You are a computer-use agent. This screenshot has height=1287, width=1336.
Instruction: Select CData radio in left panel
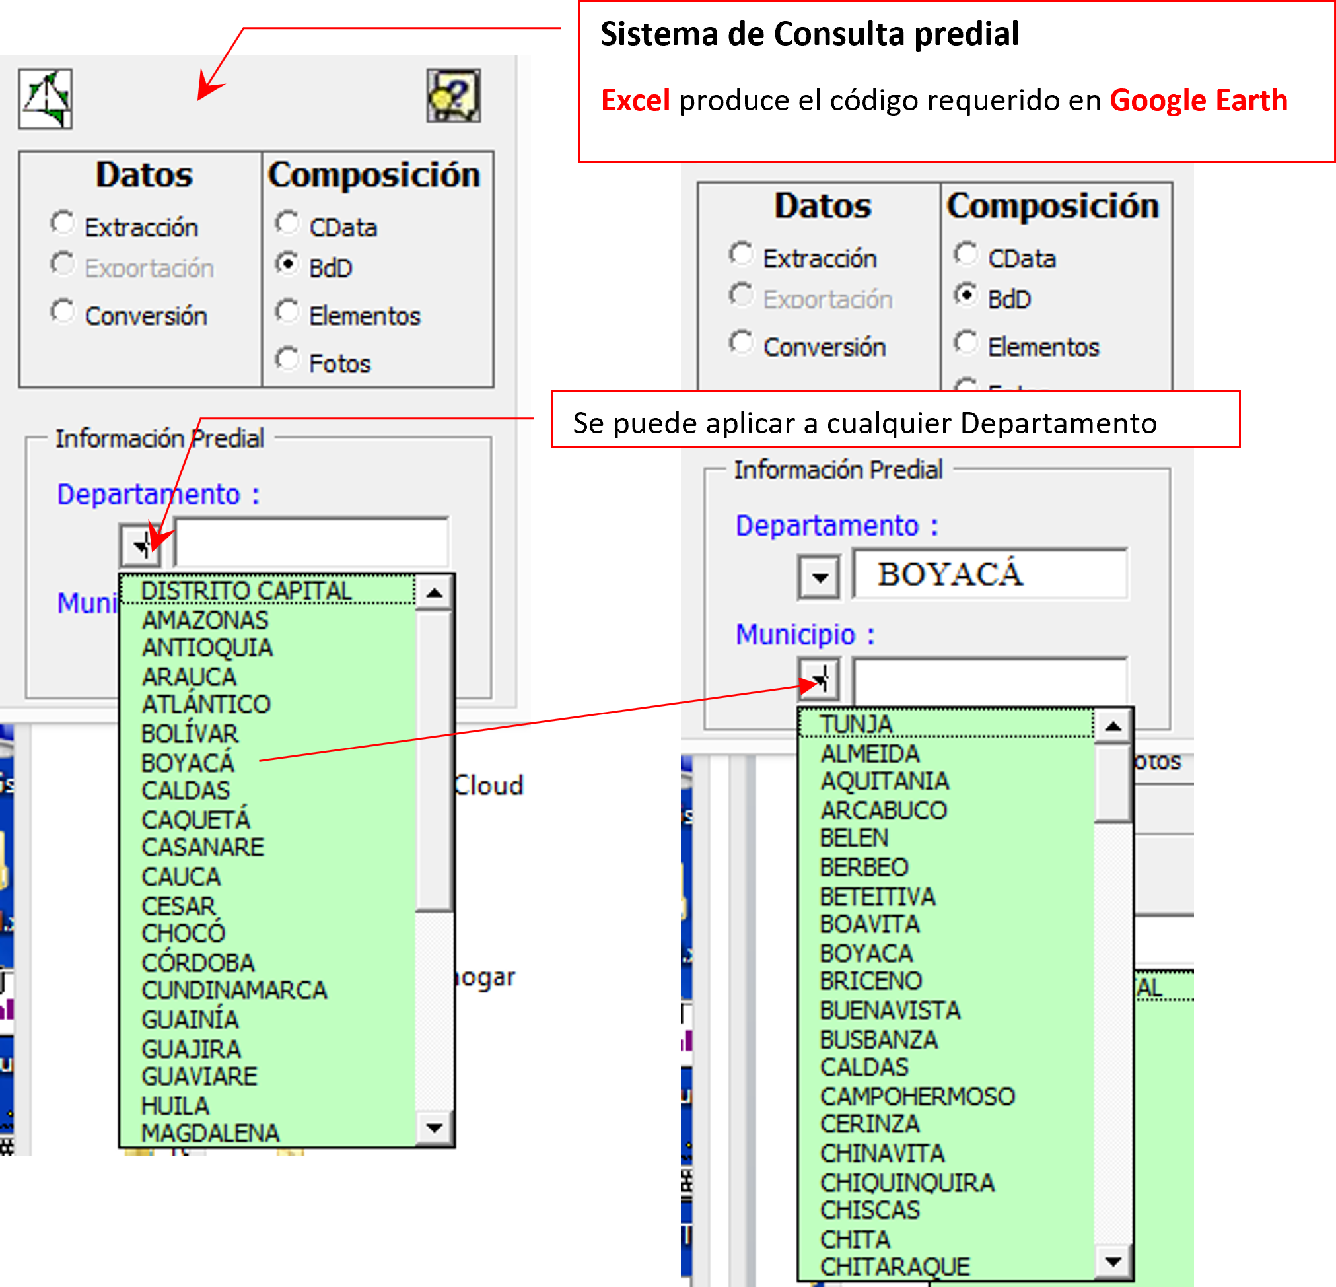pos(287,223)
